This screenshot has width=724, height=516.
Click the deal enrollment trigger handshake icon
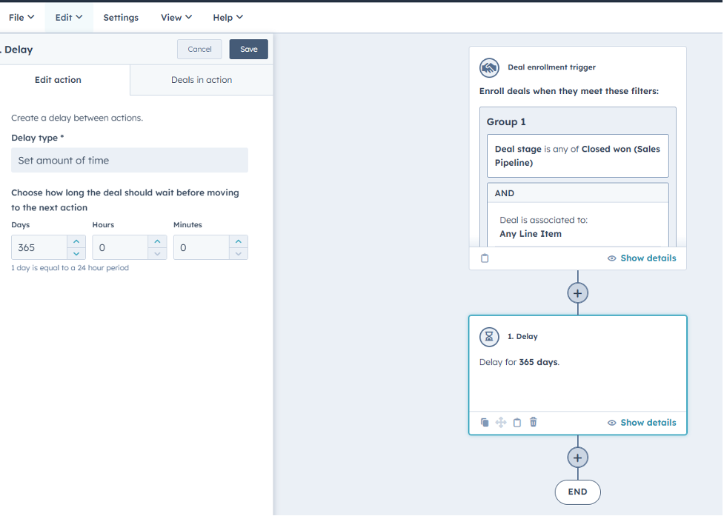pos(489,68)
